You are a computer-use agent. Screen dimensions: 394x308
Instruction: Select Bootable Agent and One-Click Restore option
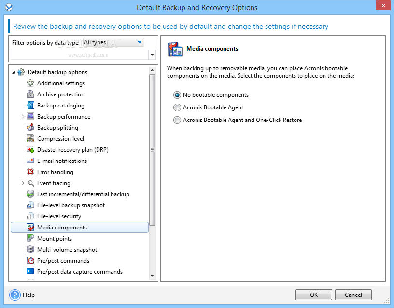pos(238,120)
